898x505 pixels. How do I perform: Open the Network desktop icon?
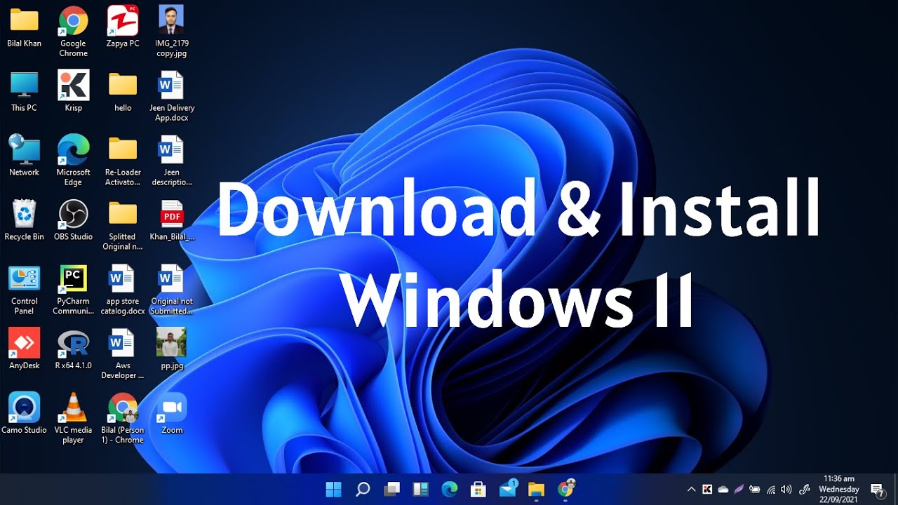[x=24, y=156]
